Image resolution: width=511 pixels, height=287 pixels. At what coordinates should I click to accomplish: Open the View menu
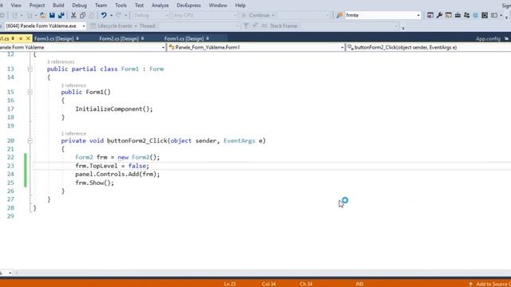16,6
